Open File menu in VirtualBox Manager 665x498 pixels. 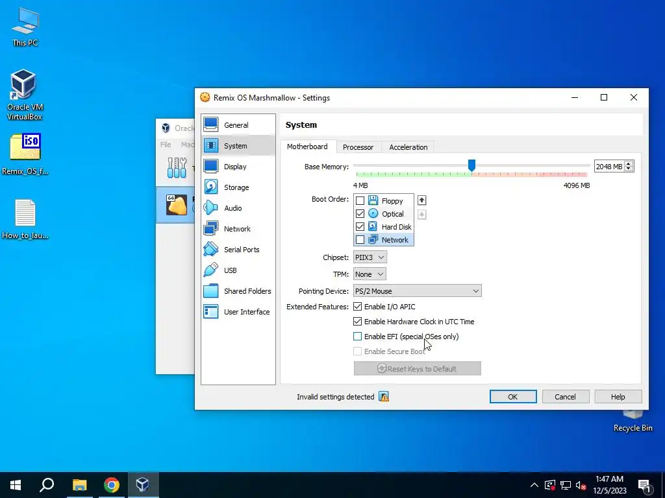click(x=166, y=145)
